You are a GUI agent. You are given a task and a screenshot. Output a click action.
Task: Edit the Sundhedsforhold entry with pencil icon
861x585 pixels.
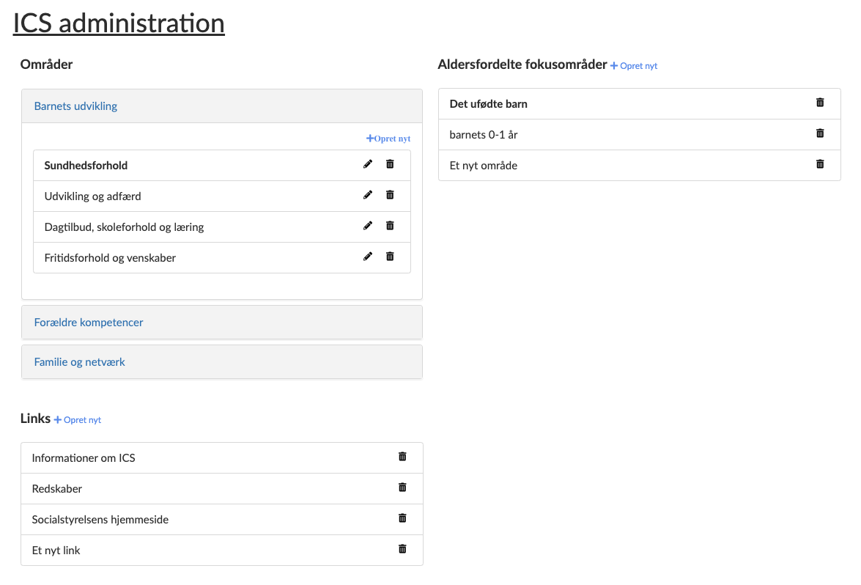point(368,164)
